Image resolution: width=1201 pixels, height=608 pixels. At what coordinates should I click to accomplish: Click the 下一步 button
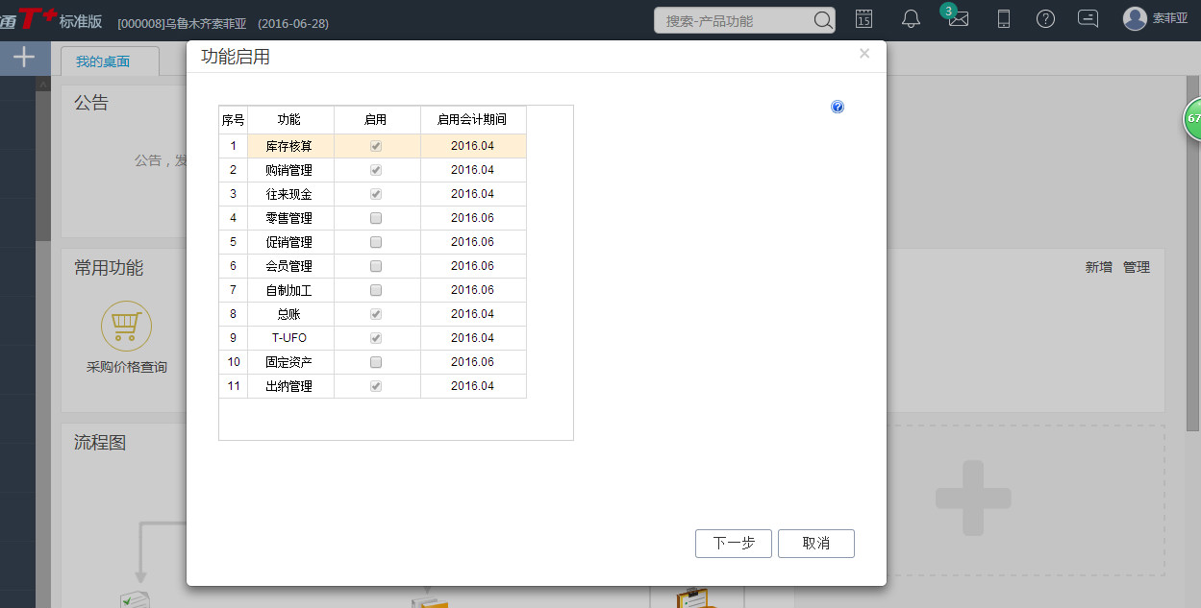734,543
